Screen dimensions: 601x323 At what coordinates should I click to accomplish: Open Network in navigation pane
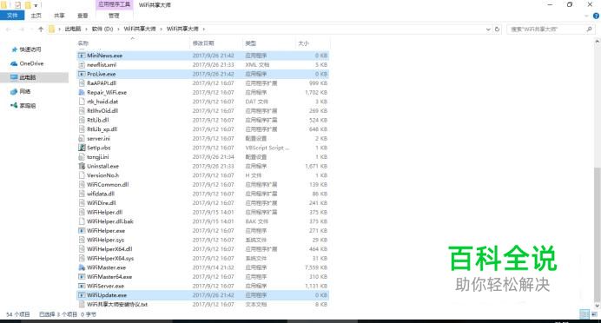click(x=21, y=91)
